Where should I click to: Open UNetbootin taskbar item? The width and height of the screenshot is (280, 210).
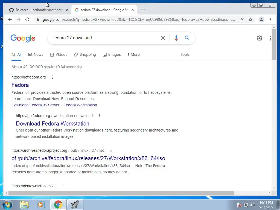point(75,205)
